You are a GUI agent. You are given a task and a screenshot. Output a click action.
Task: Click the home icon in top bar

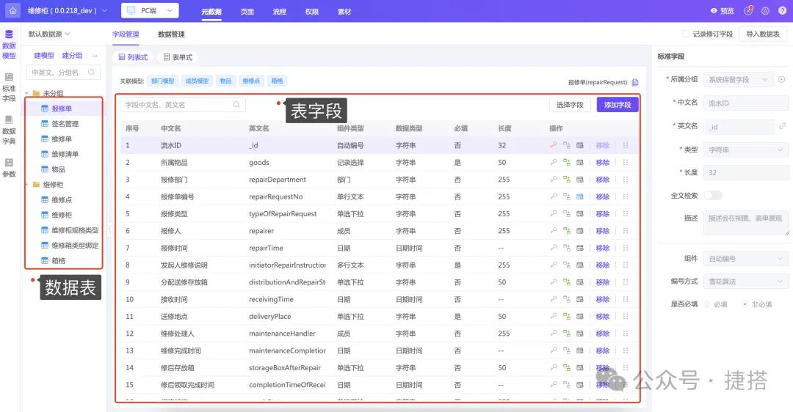[12, 11]
